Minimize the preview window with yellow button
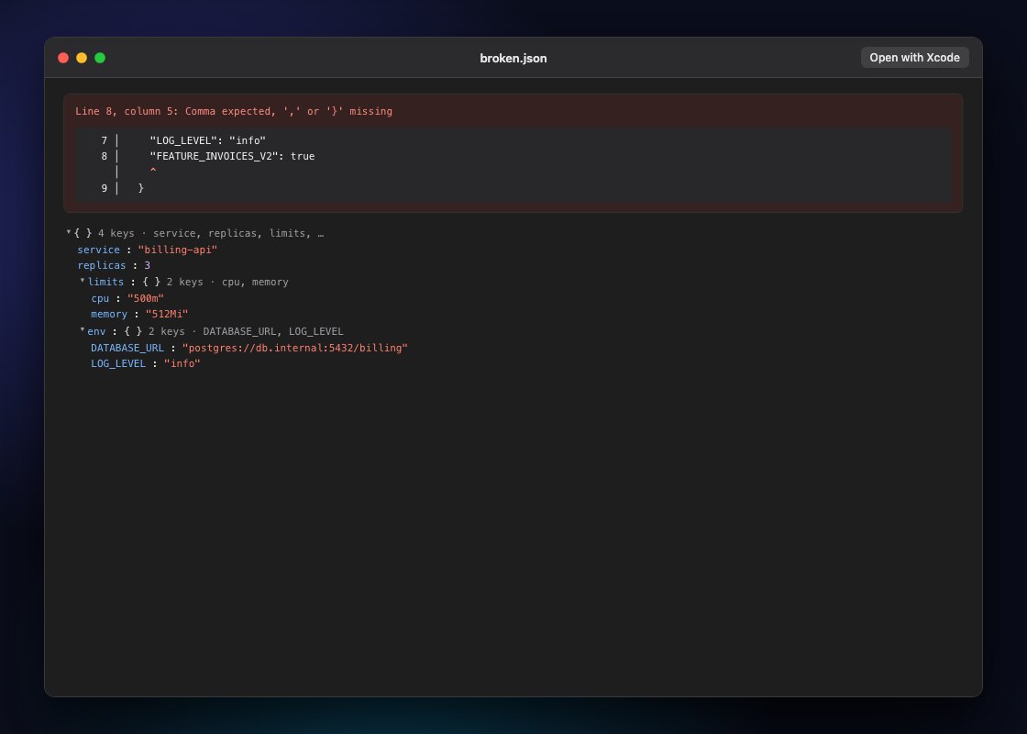 [82, 58]
